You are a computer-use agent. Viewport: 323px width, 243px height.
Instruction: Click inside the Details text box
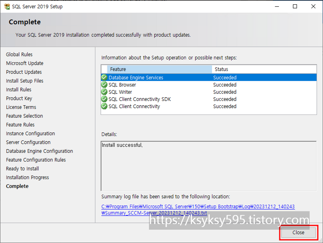tap(209, 166)
